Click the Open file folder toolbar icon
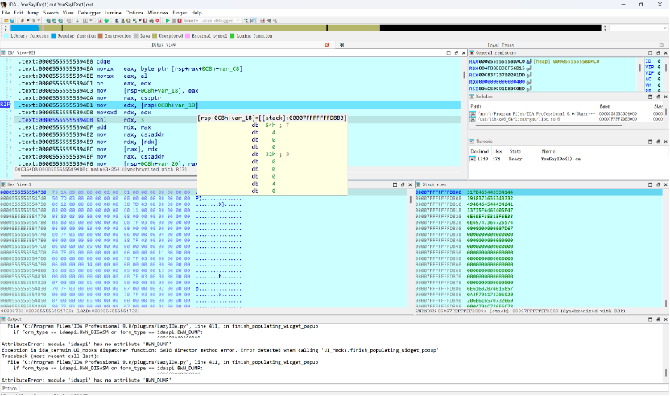The width and height of the screenshot is (670, 396). pyautogui.click(x=6, y=20)
